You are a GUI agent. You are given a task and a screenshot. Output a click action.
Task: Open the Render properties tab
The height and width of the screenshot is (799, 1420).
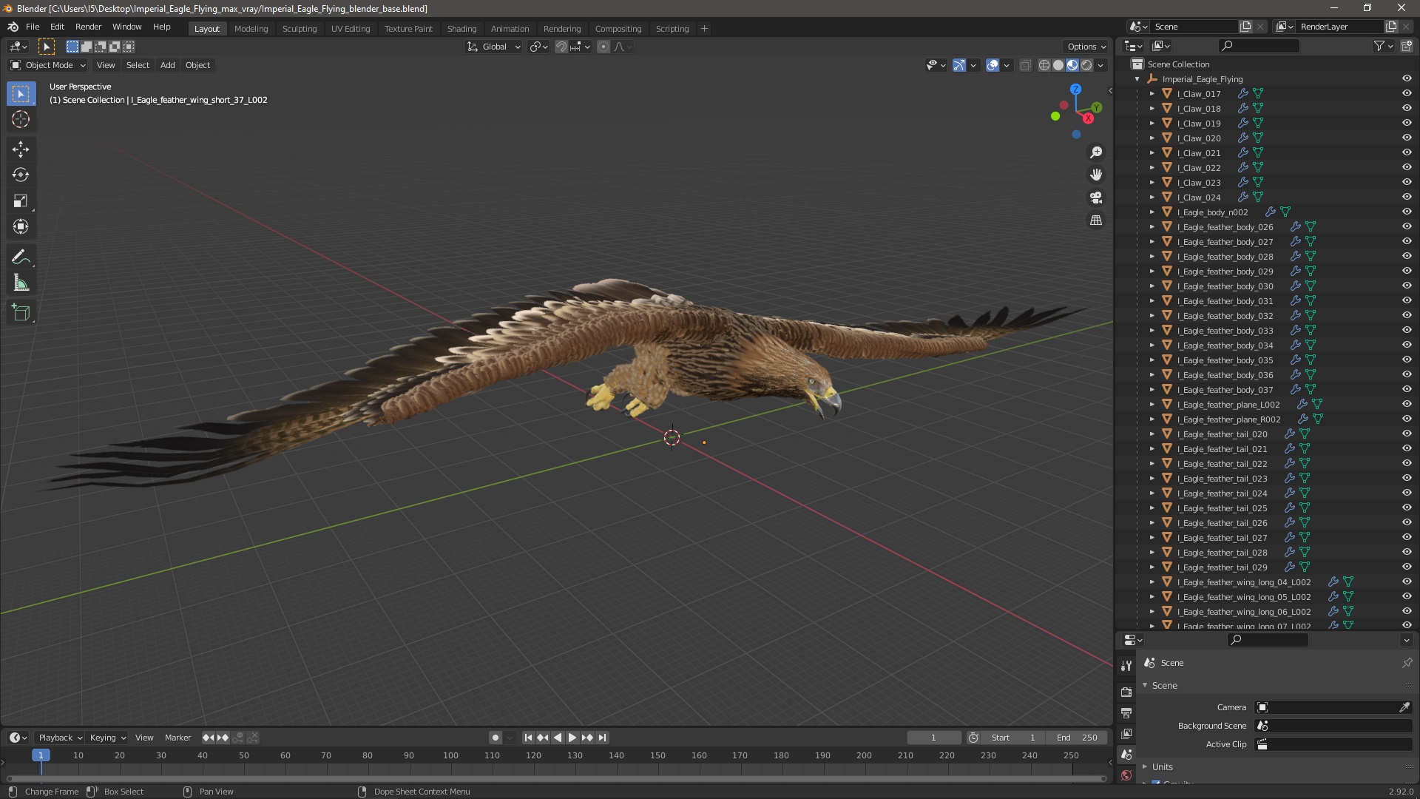pos(1126,692)
